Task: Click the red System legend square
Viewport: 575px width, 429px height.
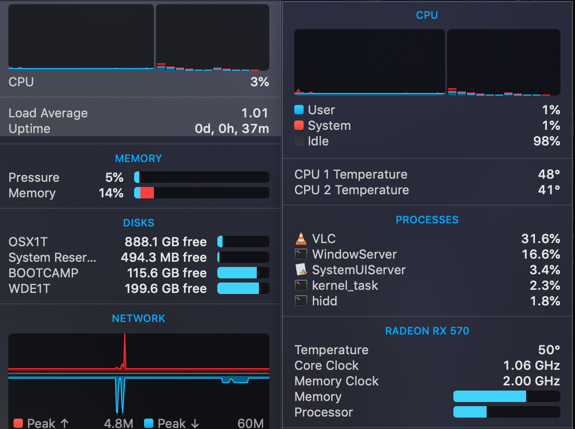Action: pos(299,126)
